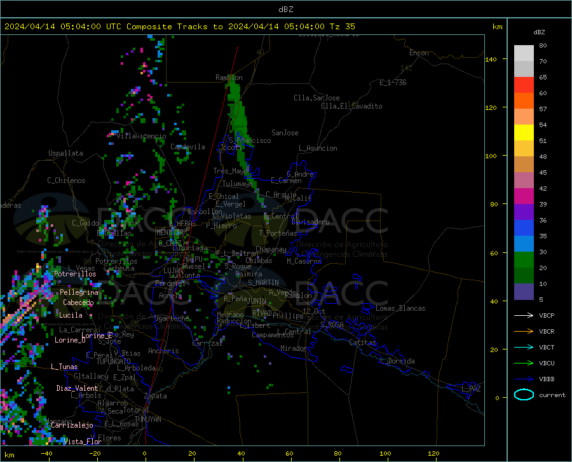Click the S_MARTIN label
Image resolution: width=572 pixels, height=462 pixels.
point(263,283)
